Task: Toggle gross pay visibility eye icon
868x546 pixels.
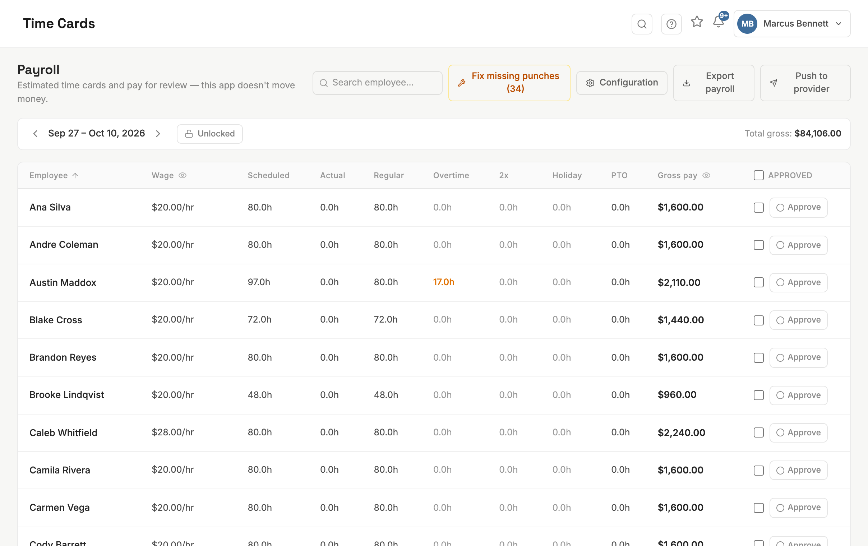Action: click(x=706, y=176)
